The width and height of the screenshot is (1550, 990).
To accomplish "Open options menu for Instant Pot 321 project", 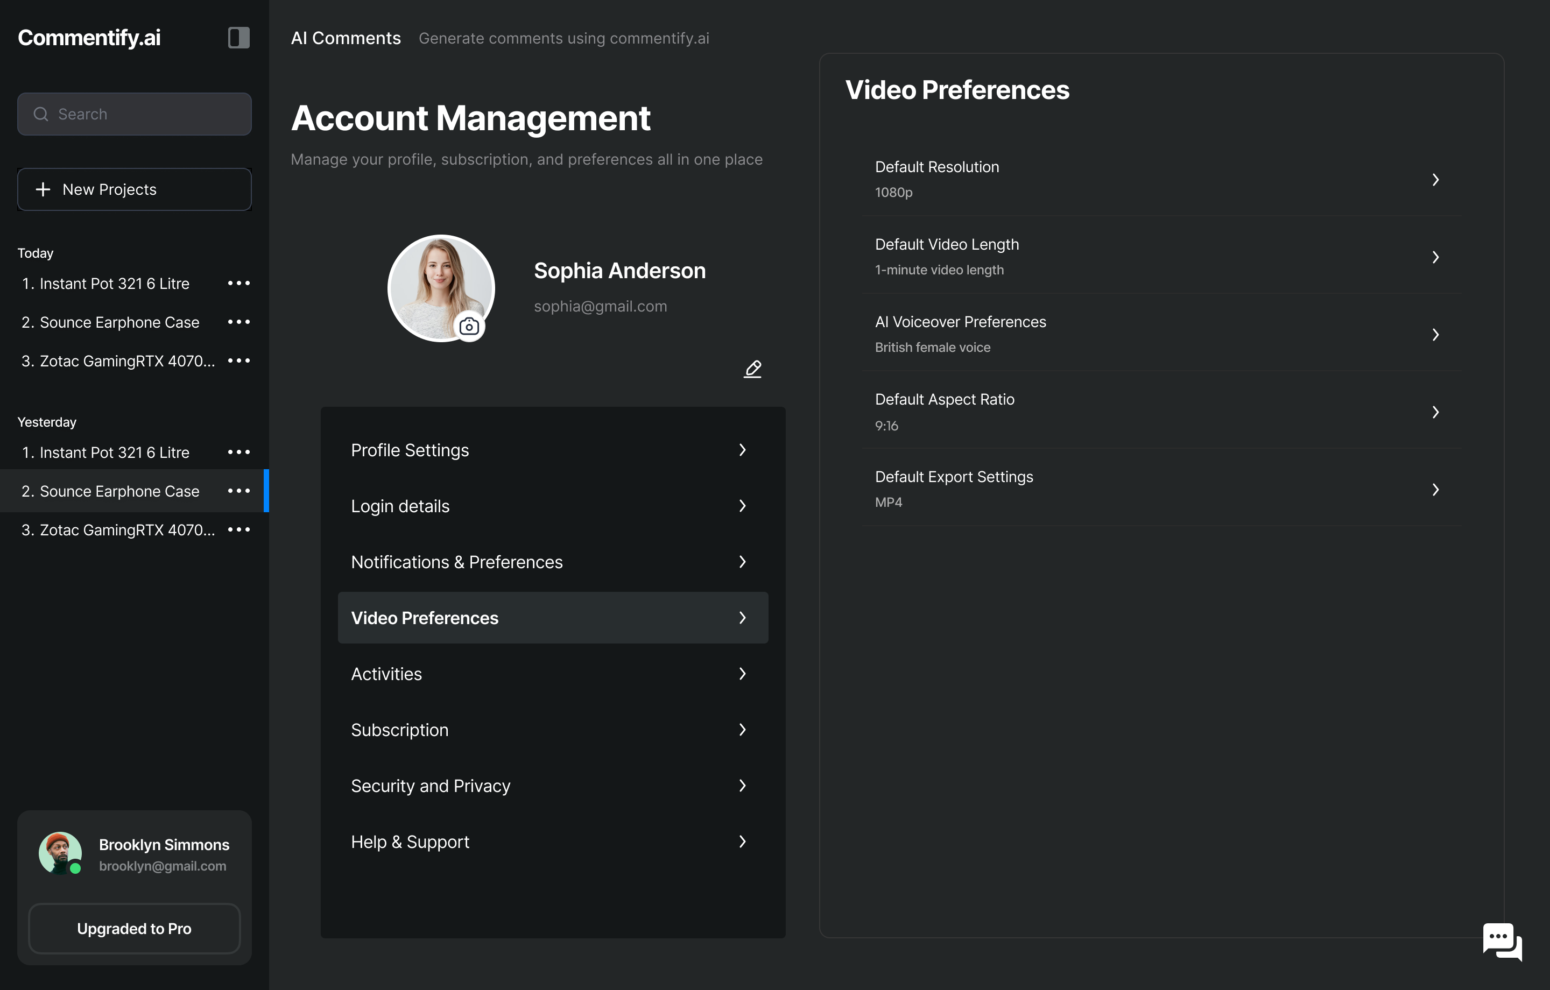I will click(x=239, y=283).
